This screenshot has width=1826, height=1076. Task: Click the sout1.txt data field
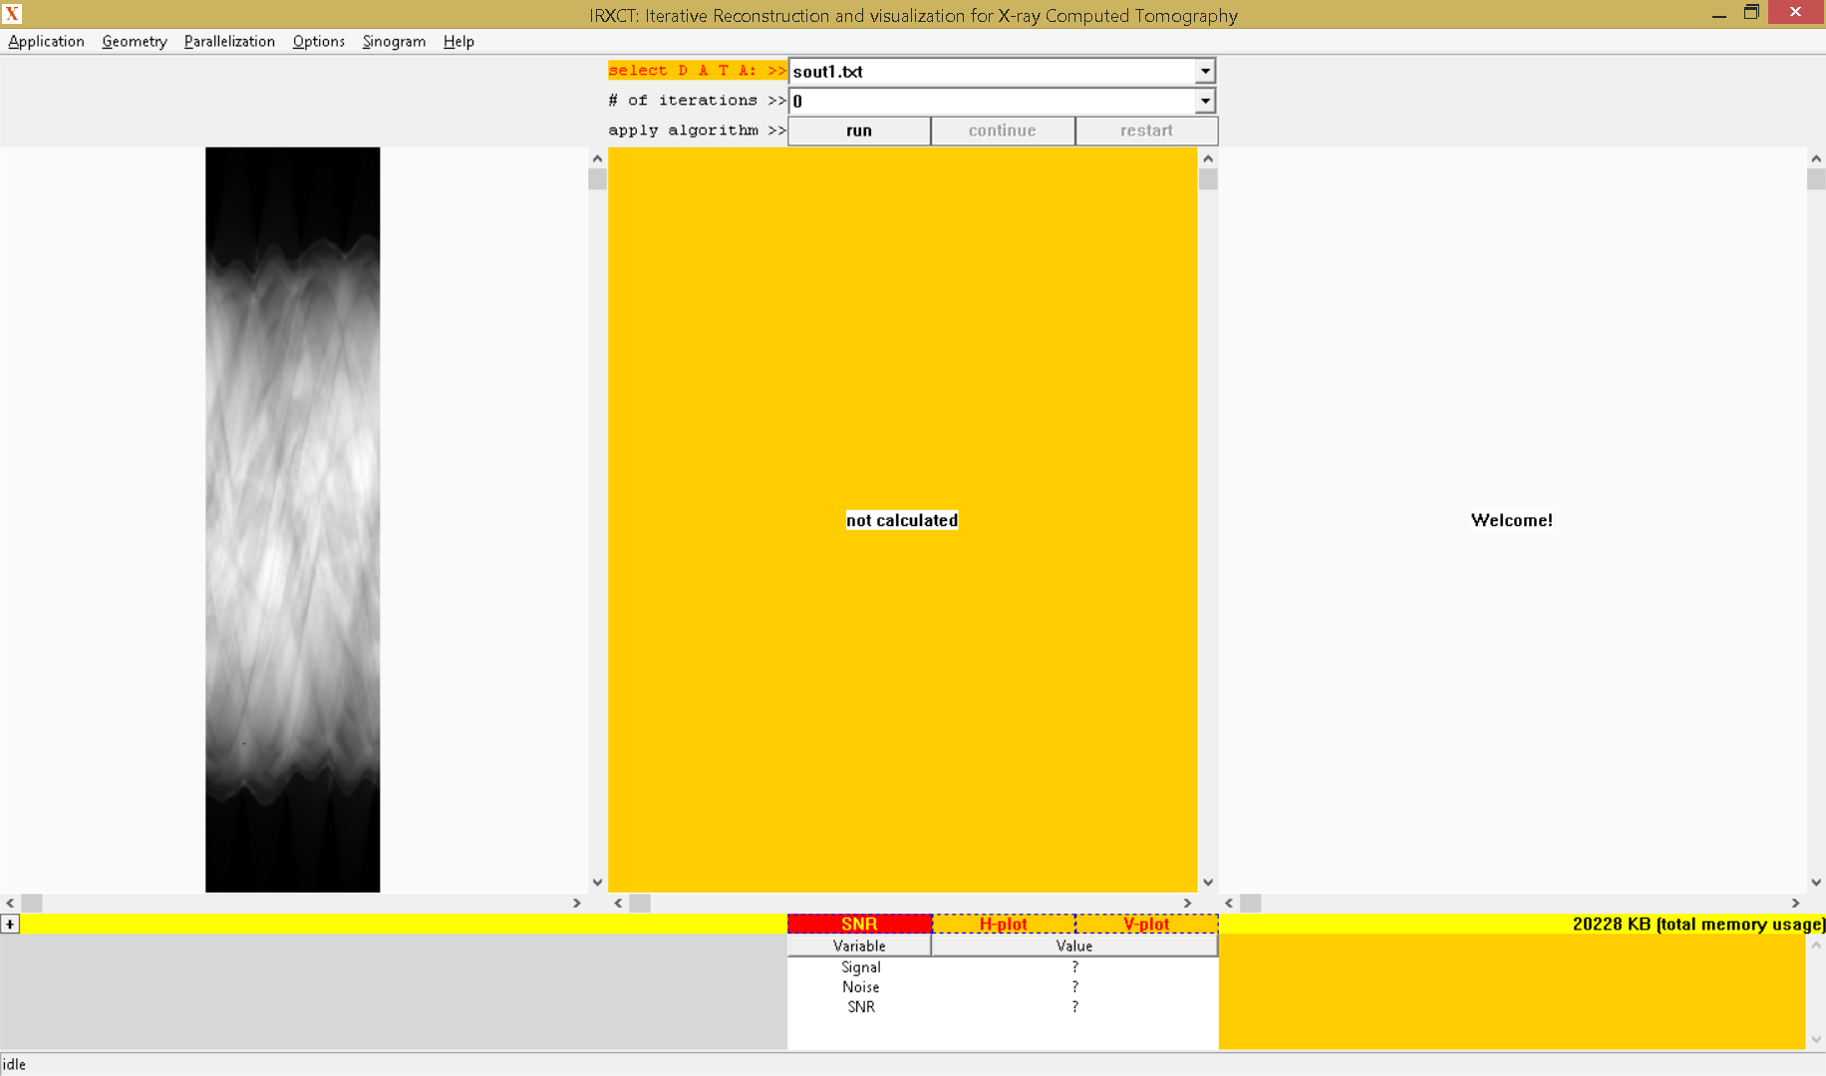[992, 71]
